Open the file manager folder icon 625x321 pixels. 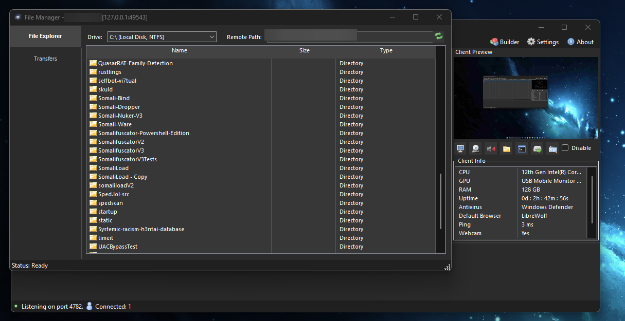click(506, 148)
